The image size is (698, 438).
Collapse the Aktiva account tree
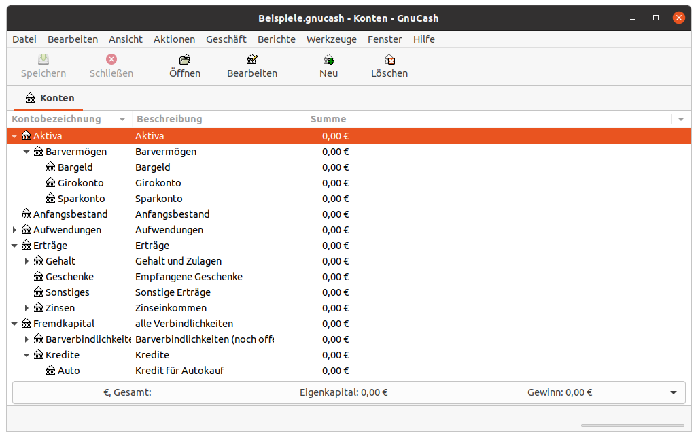coord(15,136)
